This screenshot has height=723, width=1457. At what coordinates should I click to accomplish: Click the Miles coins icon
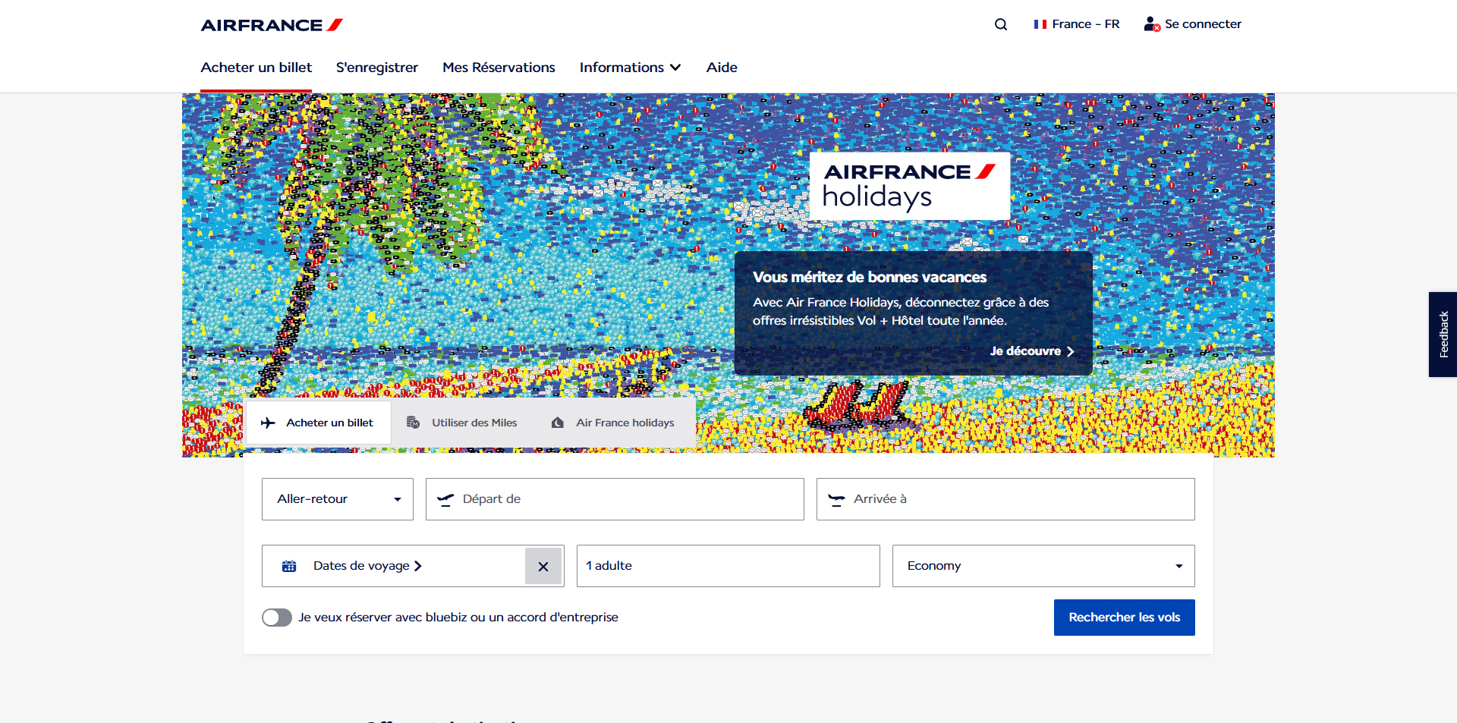[413, 423]
